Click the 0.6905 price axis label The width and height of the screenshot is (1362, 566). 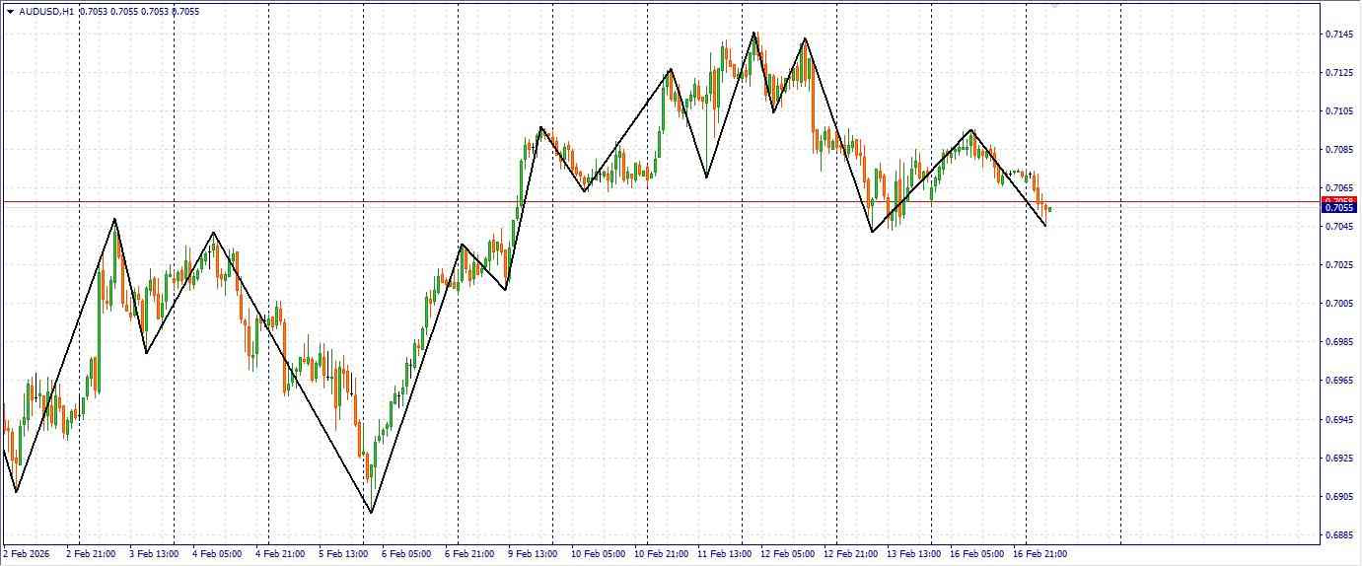pos(1339,497)
